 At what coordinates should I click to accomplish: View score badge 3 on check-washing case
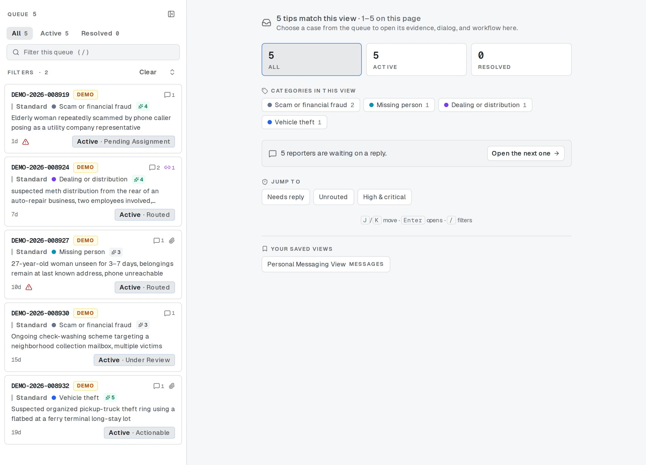click(x=143, y=325)
